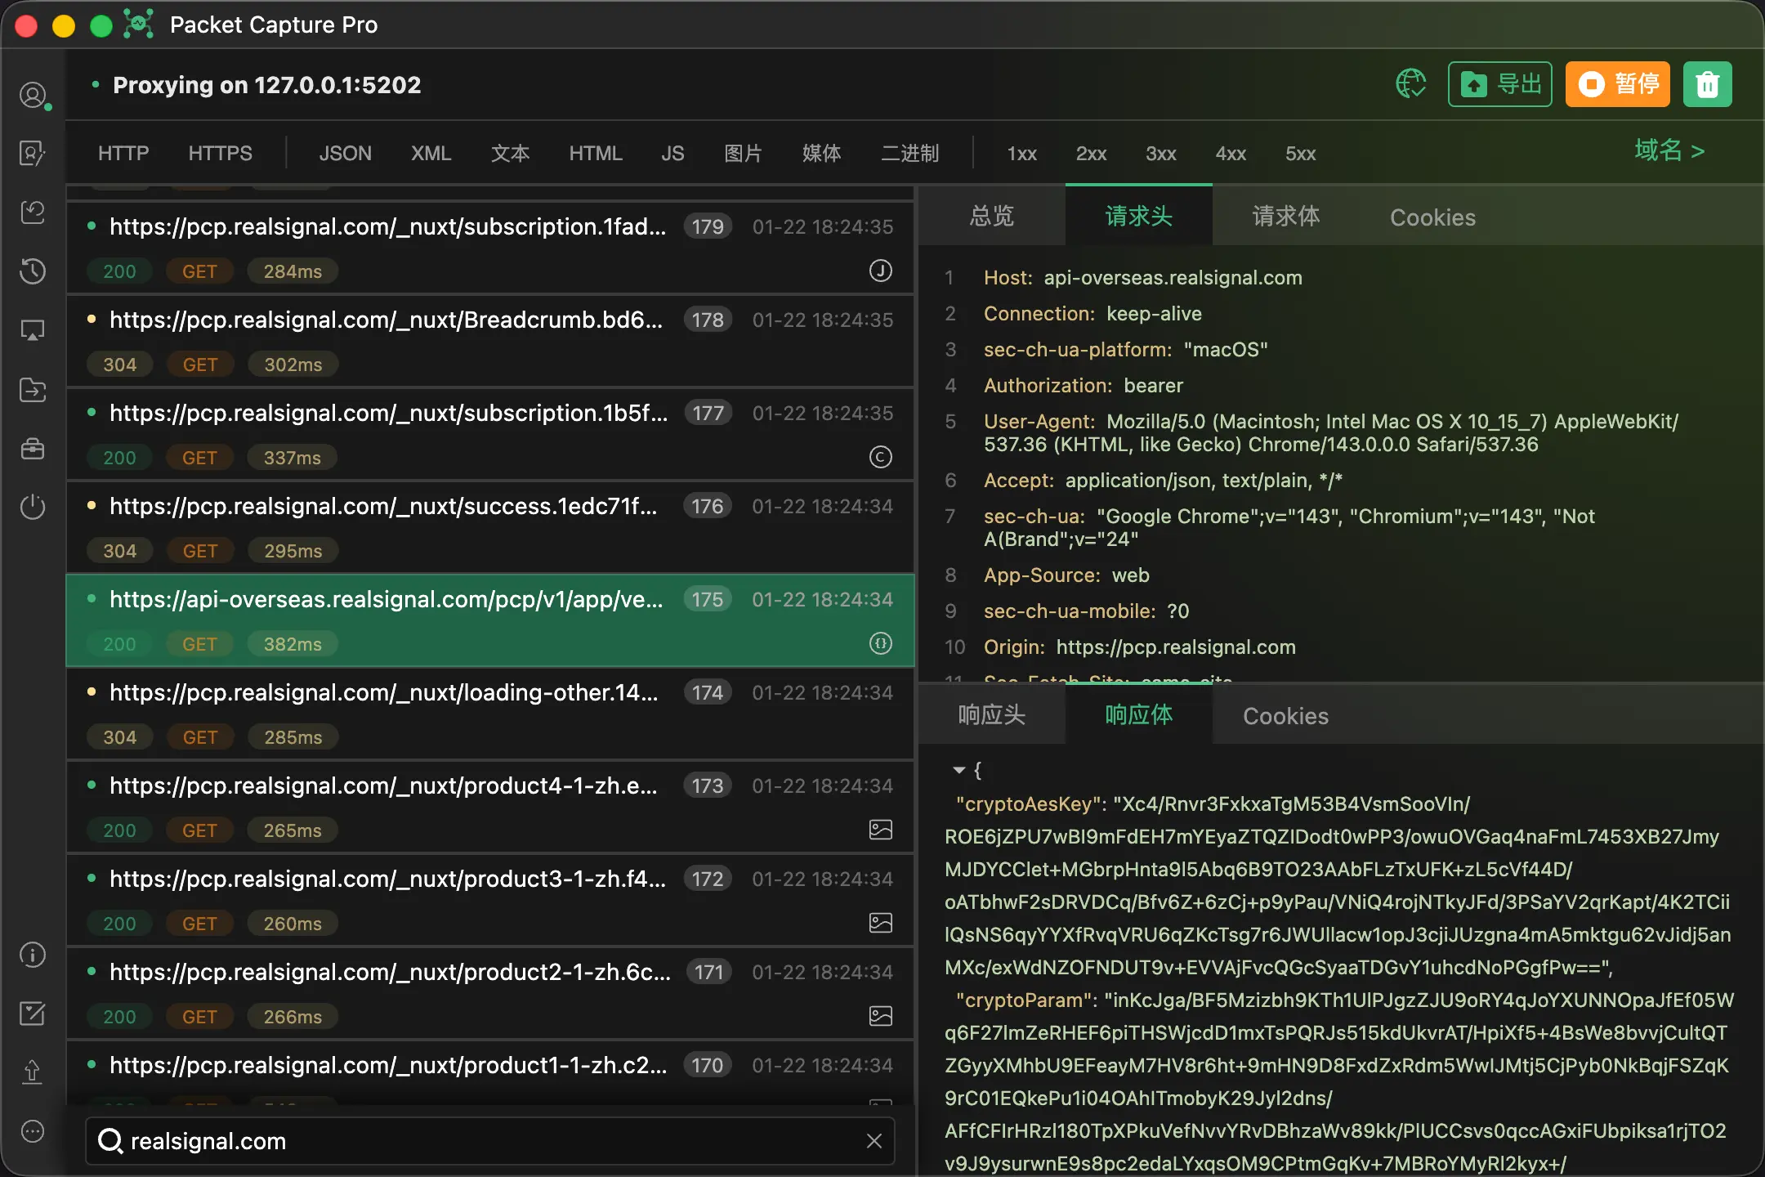Click the realsignal.com search field

[490, 1141]
